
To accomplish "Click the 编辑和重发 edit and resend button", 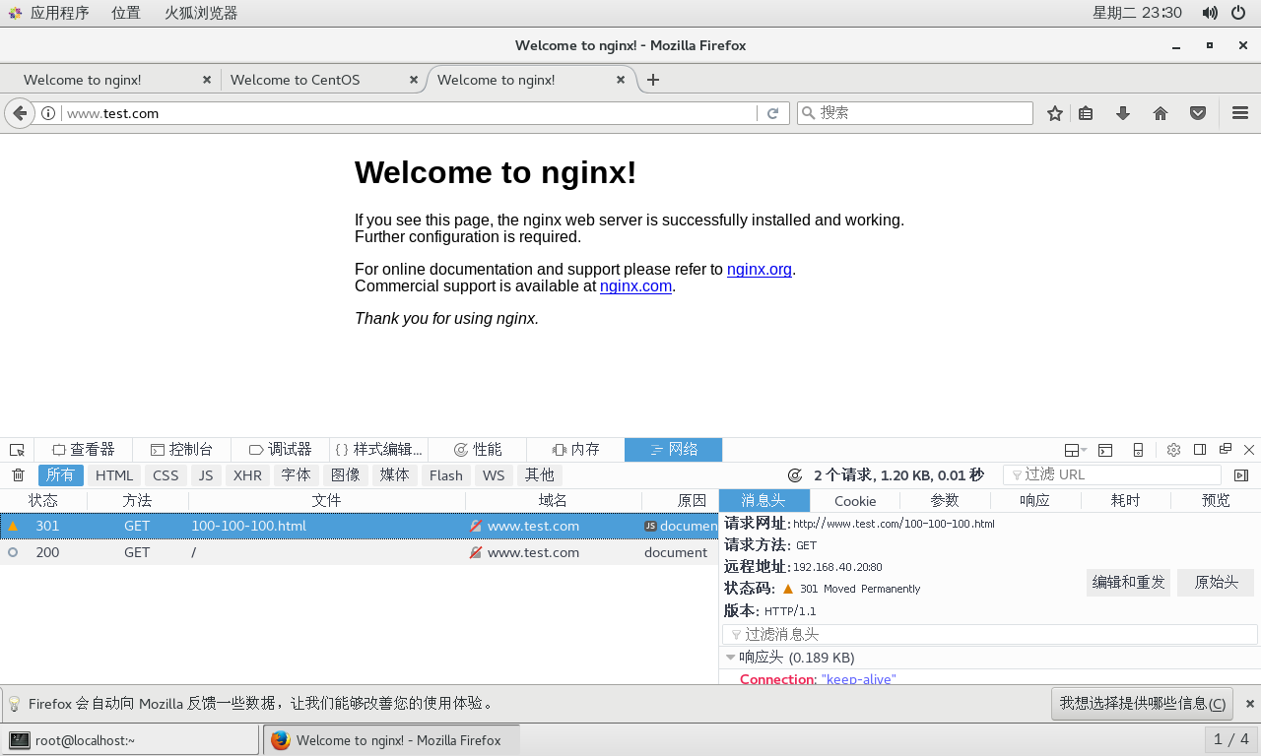I will click(1128, 583).
